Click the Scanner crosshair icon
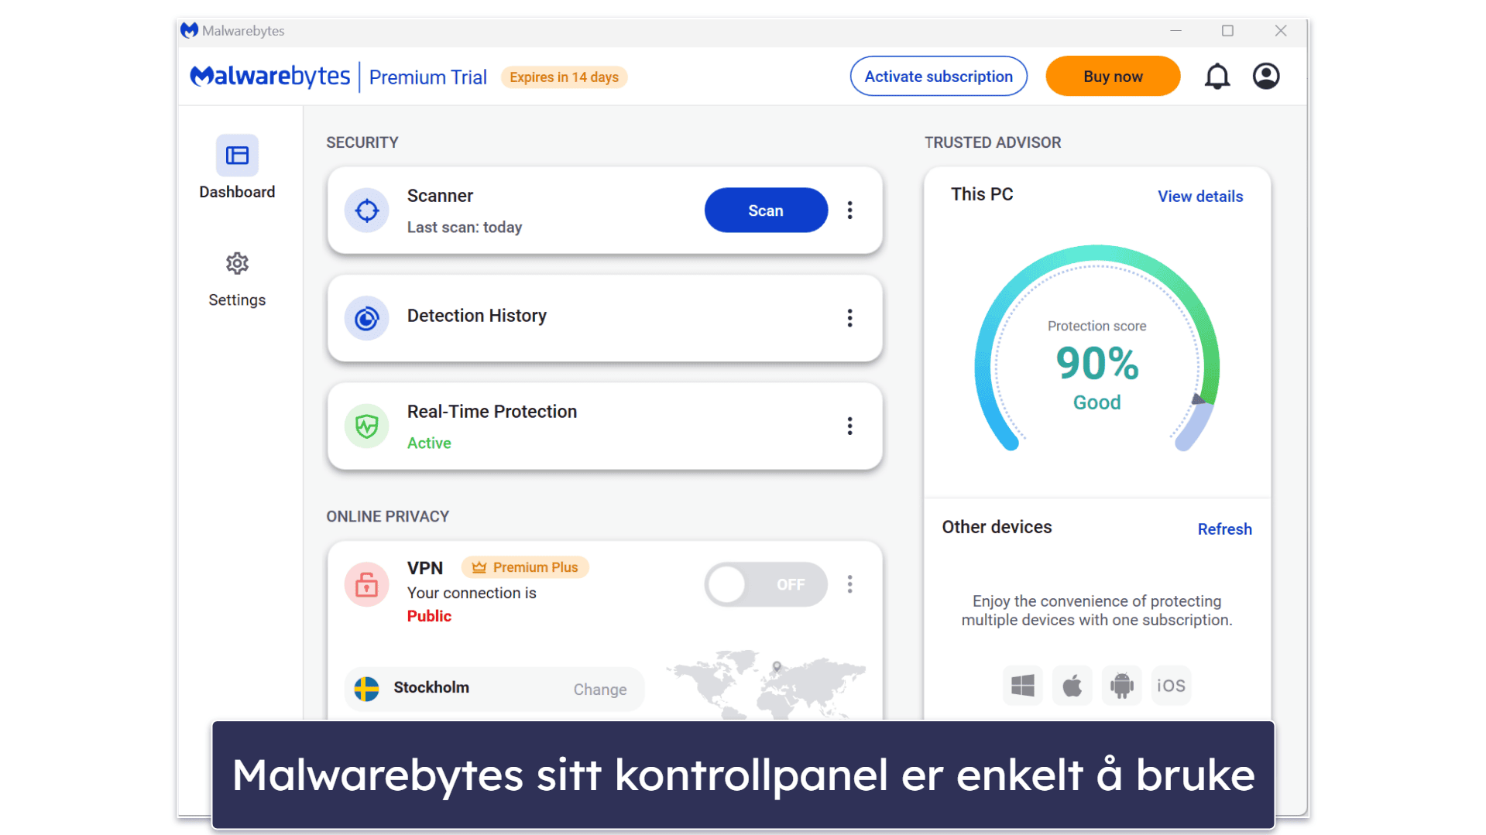The width and height of the screenshot is (1486, 835). tap(366, 210)
